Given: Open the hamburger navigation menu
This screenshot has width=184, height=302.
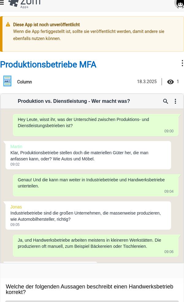Looking at the screenshot, I should click(2, 2).
